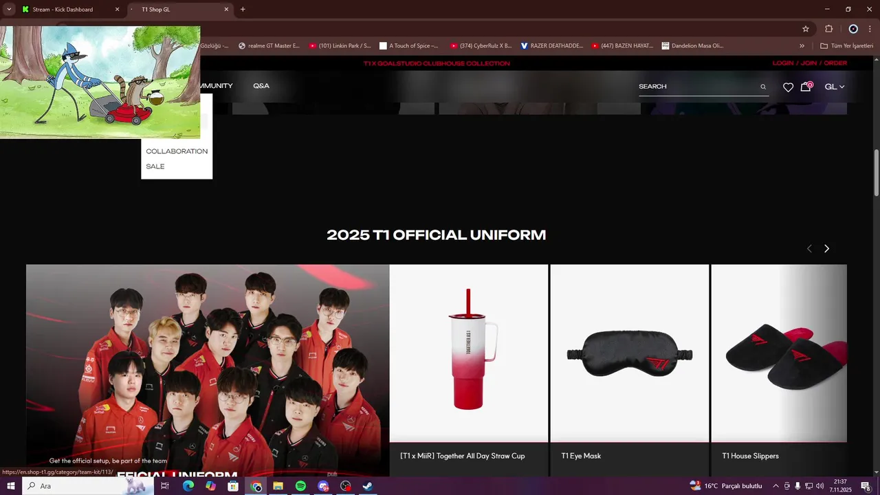
Task: Open Spotify from the taskbar
Action: 300,486
